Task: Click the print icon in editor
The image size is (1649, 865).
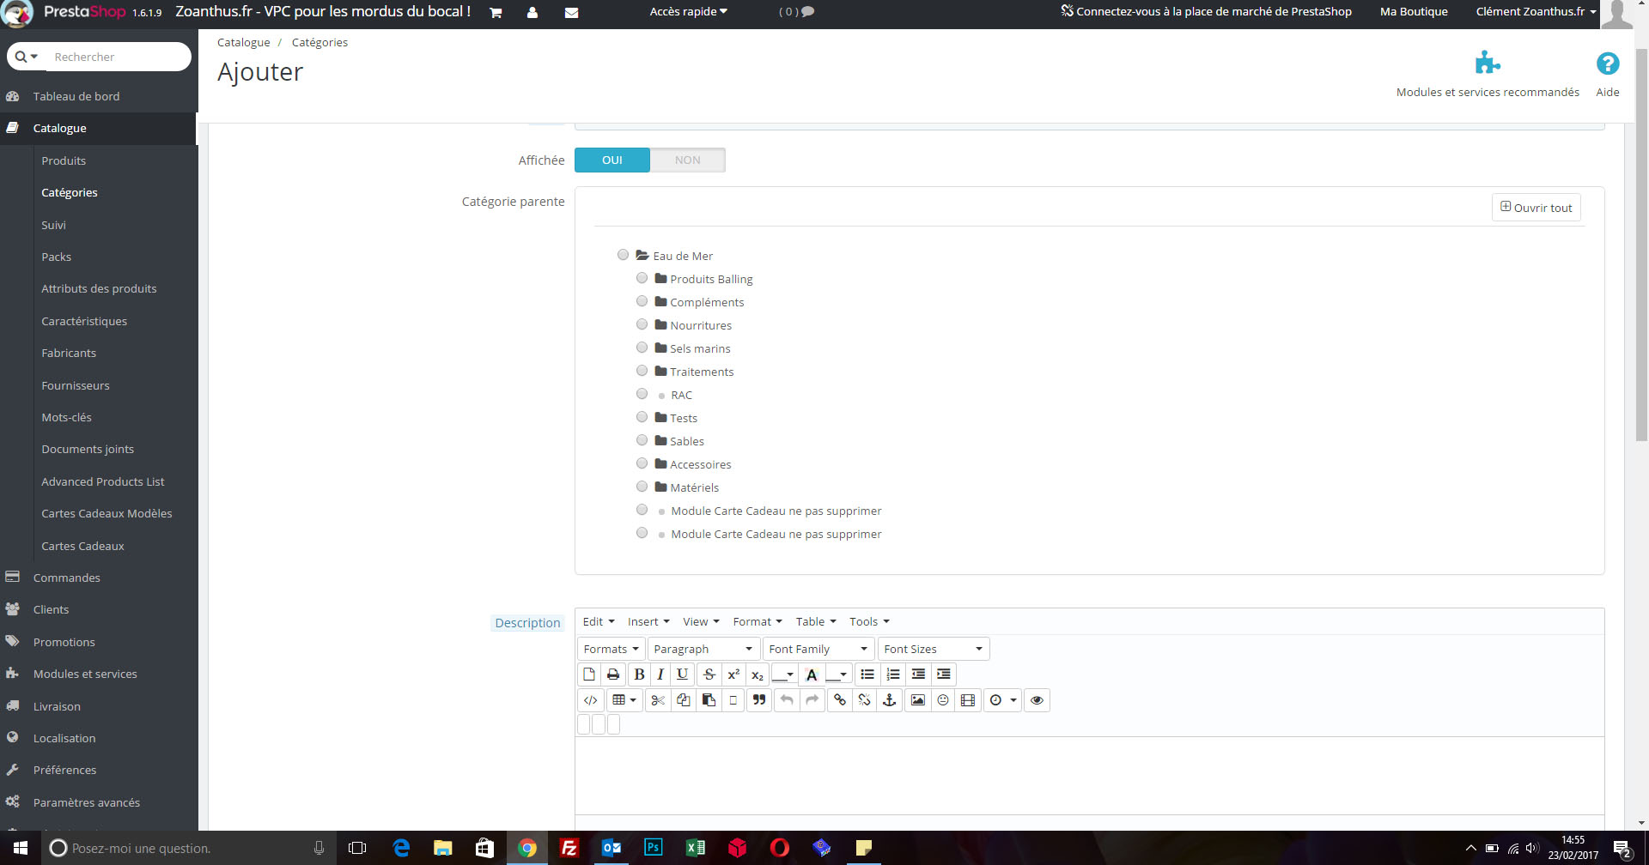Action: pyautogui.click(x=613, y=674)
